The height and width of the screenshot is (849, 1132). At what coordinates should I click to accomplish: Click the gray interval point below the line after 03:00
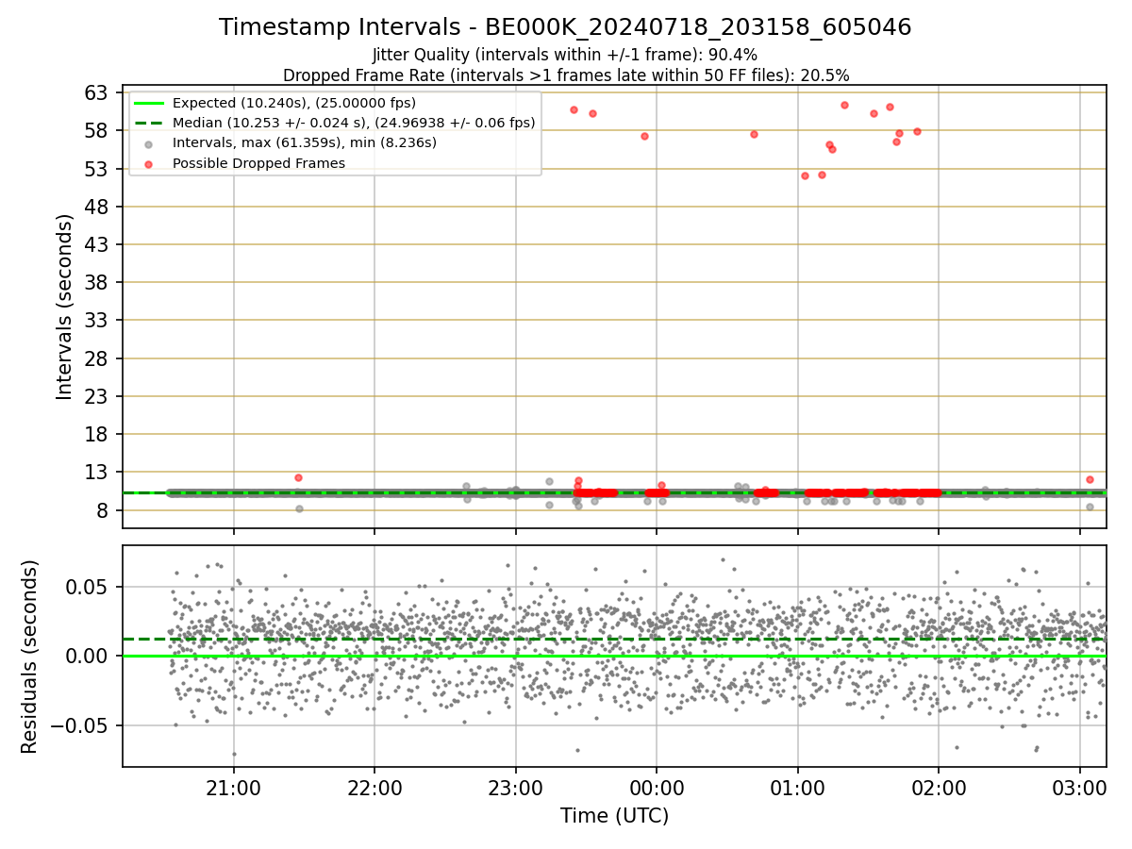(x=1090, y=507)
